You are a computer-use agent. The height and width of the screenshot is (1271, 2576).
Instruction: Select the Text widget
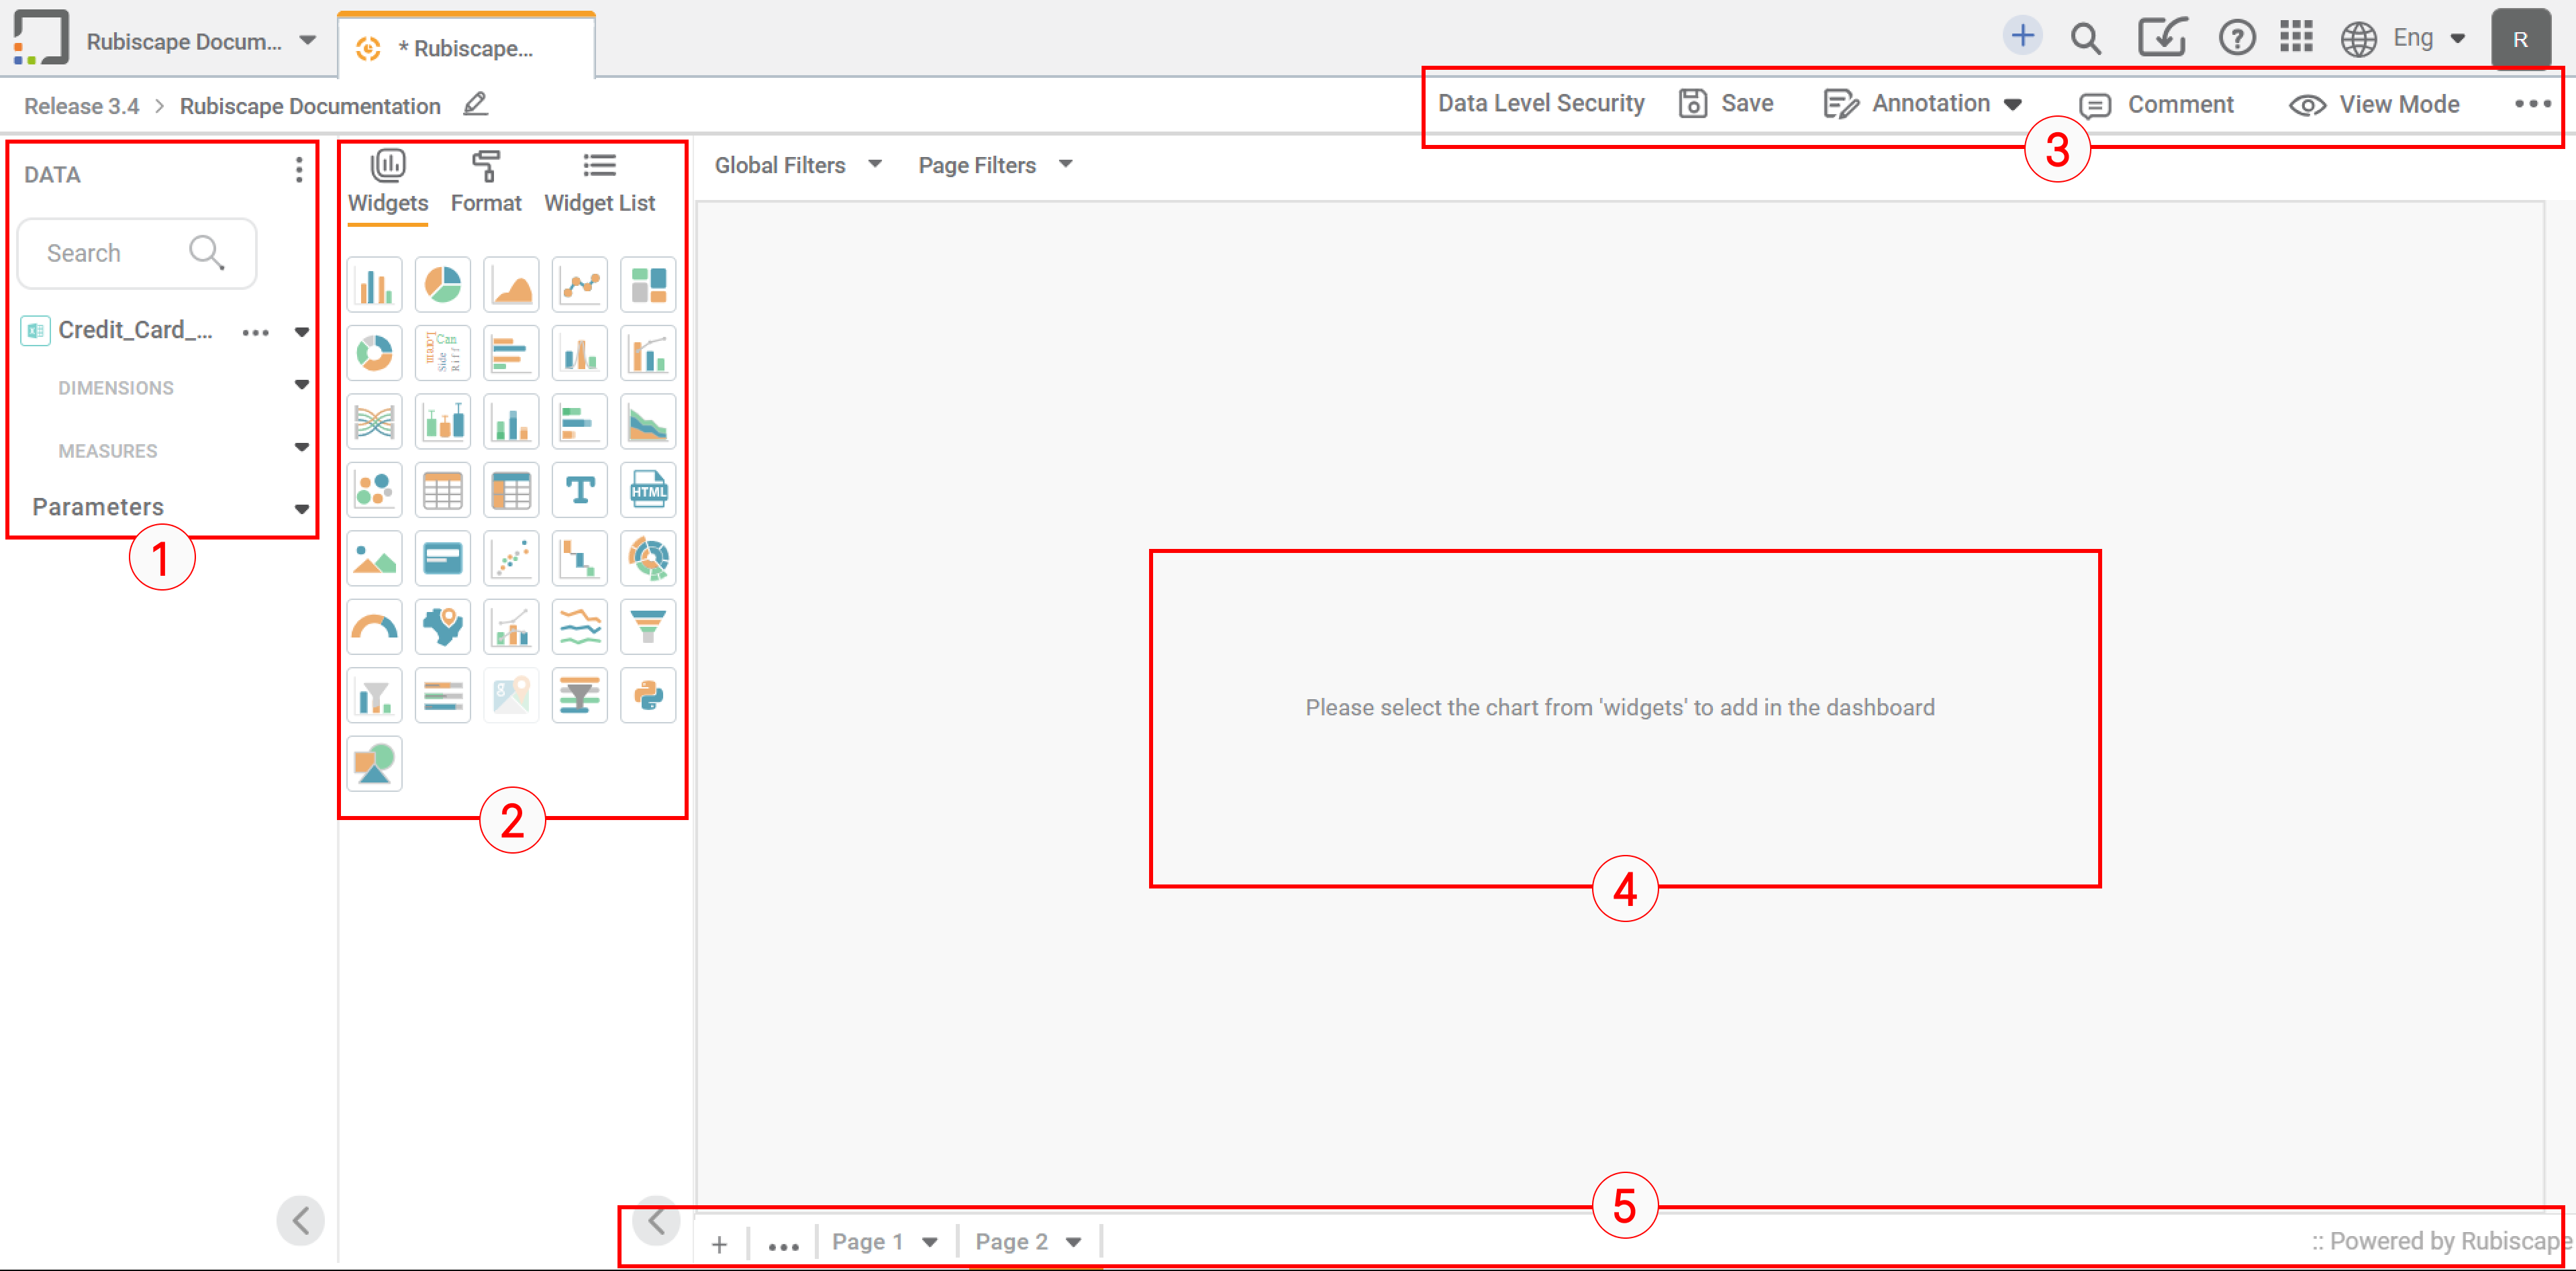point(580,489)
